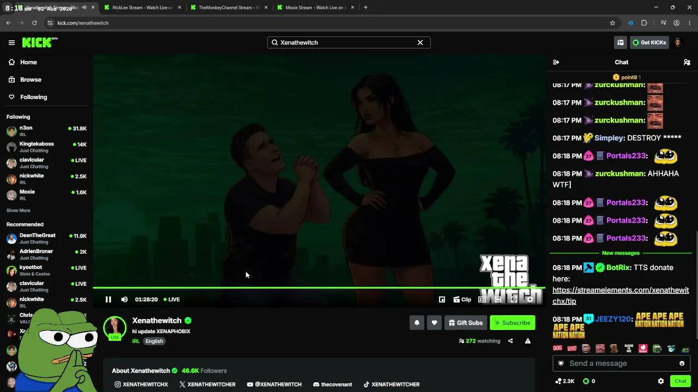Click the green stream progress bar

click(x=319, y=287)
